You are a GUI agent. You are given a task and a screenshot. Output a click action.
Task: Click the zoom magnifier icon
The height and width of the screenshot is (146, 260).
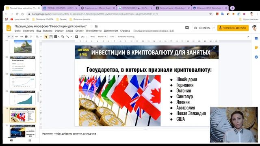tap(37, 36)
